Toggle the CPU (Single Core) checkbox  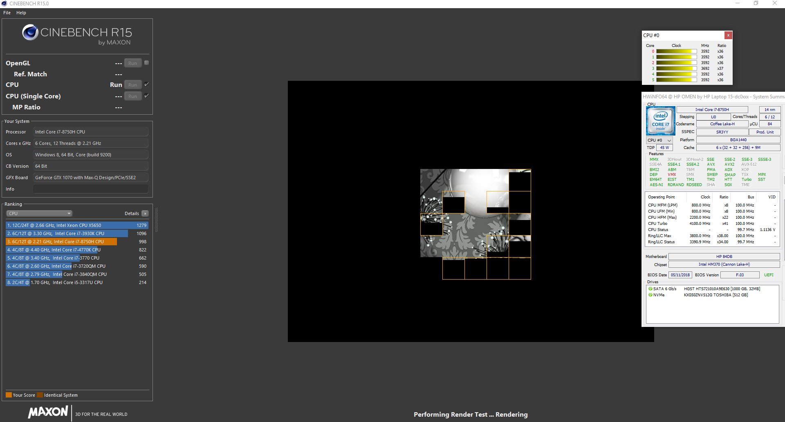[x=147, y=96]
